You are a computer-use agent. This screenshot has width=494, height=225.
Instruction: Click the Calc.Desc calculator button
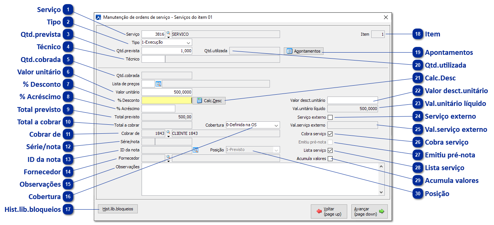coord(209,100)
